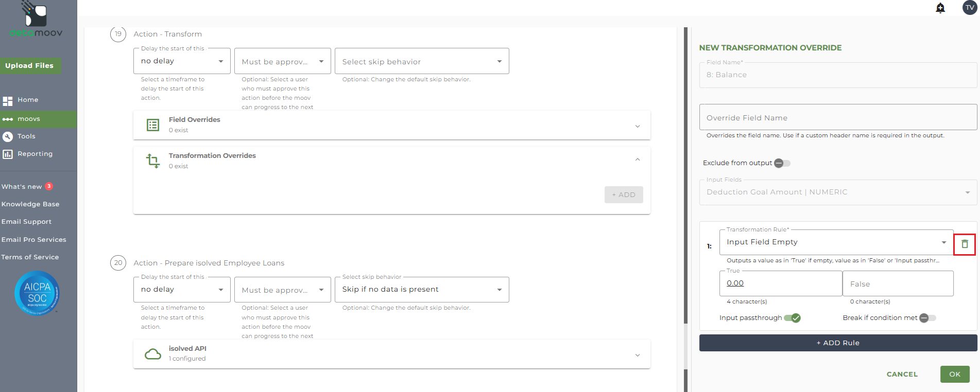The image size is (980, 392).
Task: Disable the Input passthrough toggle
Action: pos(792,318)
